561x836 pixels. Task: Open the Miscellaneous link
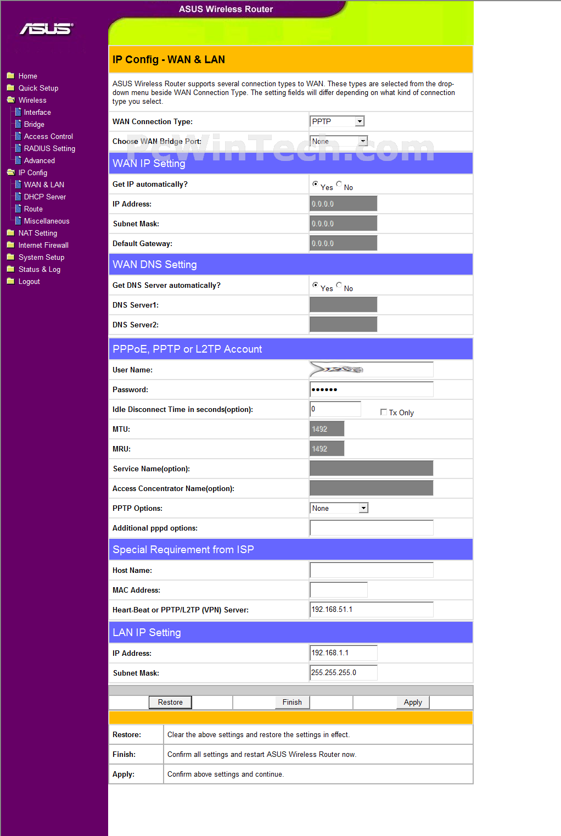[x=47, y=221]
